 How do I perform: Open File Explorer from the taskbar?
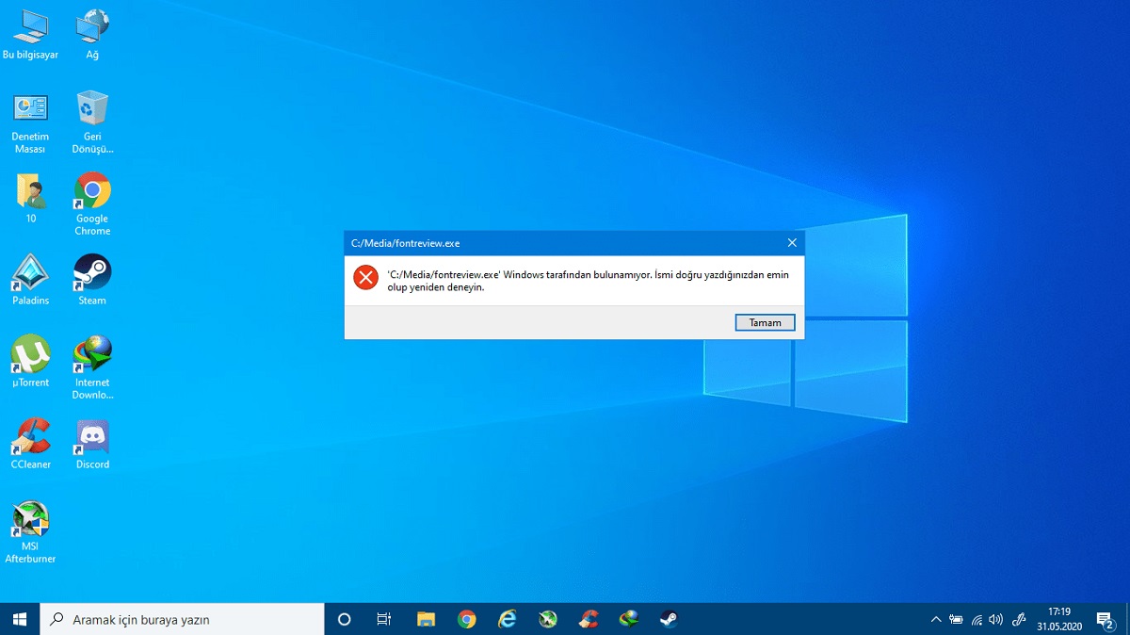426,619
